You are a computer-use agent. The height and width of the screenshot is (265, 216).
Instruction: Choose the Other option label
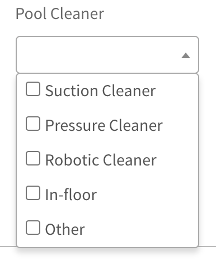pyautogui.click(x=65, y=229)
